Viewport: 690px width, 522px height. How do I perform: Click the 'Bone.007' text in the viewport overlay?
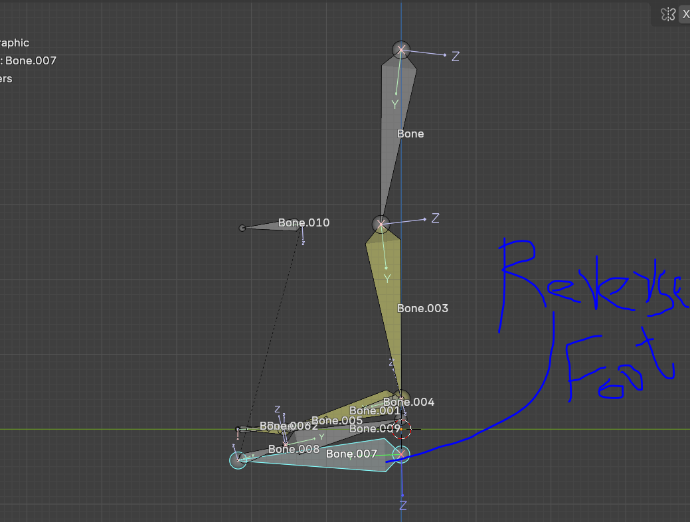(x=31, y=60)
